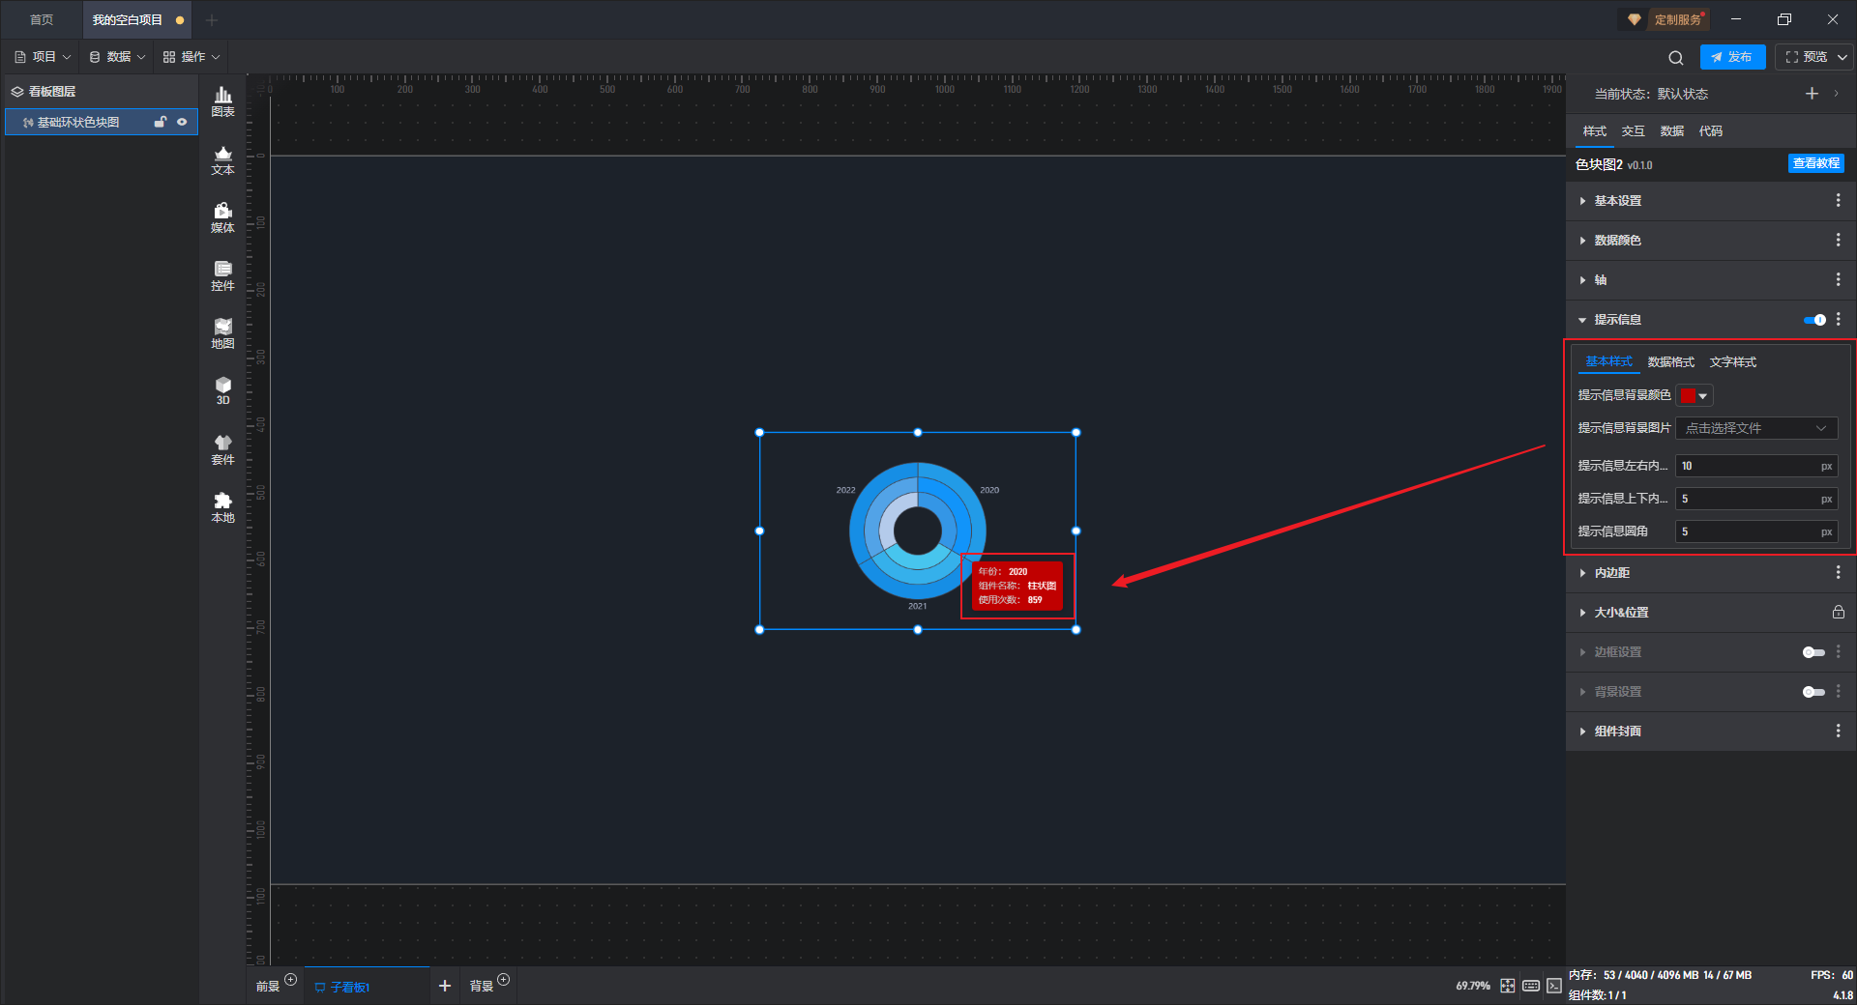The image size is (1857, 1005).
Task: Click the search magnifier icon
Action: coord(1676,58)
